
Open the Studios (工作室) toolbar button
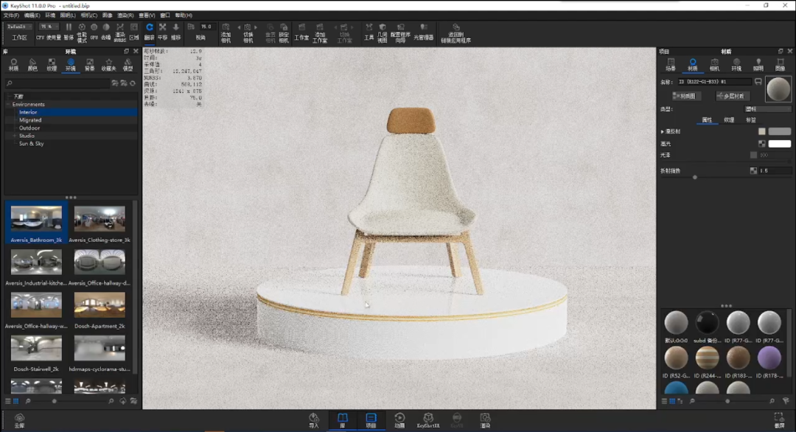[301, 32]
